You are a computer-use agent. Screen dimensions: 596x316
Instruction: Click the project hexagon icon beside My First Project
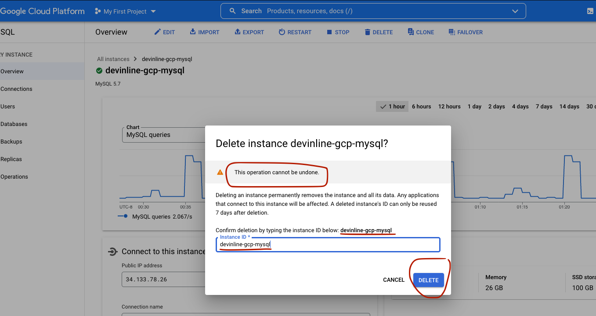[98, 11]
